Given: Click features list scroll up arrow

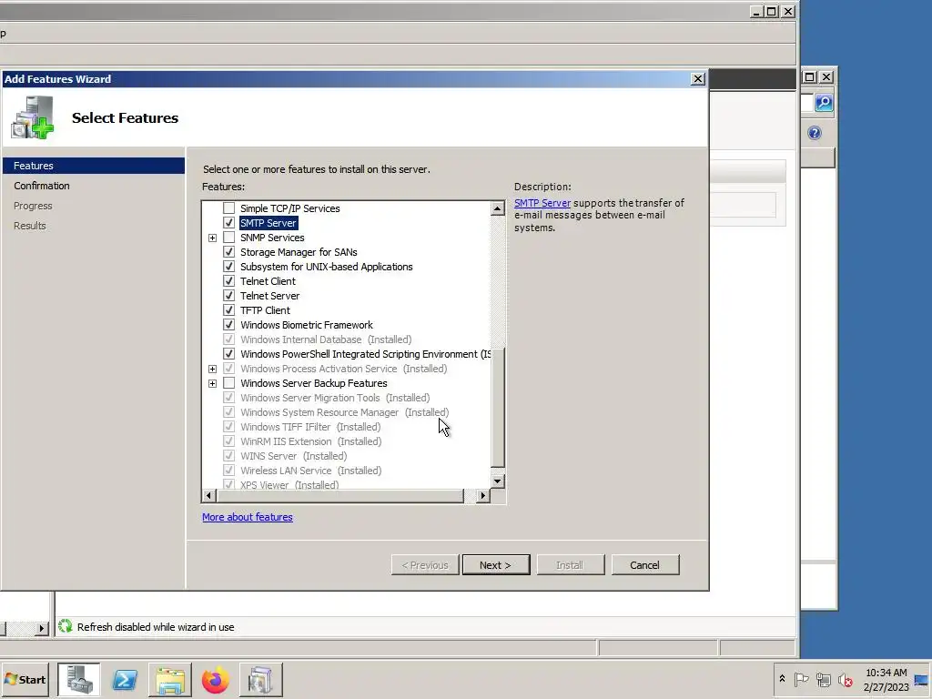Looking at the screenshot, I should pos(498,208).
